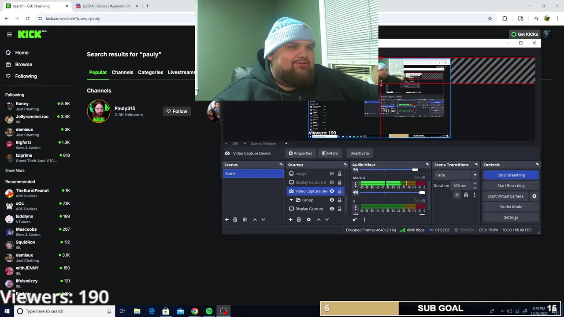Remove the selected scene with the Scenes trash icon
Screen dimensions: 564x317
[235, 220]
